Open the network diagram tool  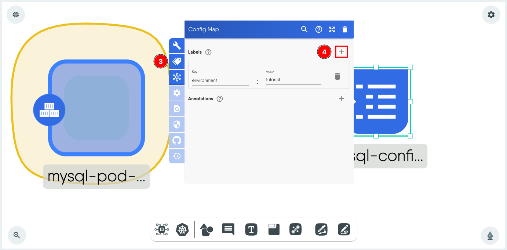click(161, 229)
